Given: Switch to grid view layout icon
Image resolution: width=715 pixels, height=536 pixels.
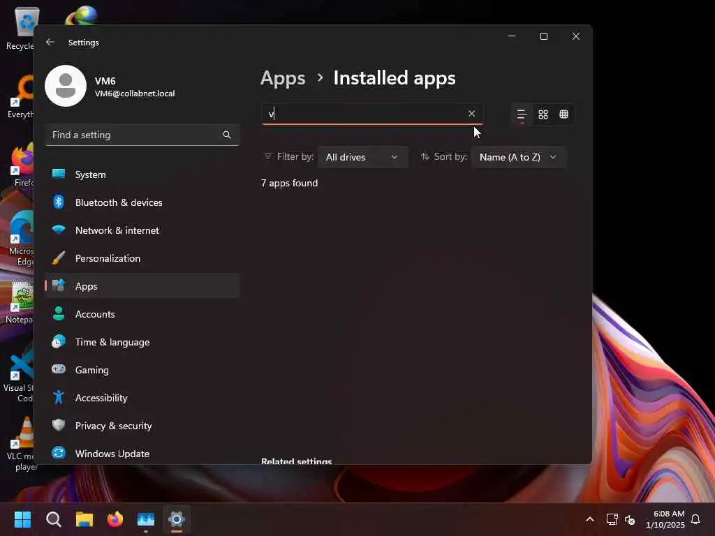Looking at the screenshot, I should pos(543,114).
